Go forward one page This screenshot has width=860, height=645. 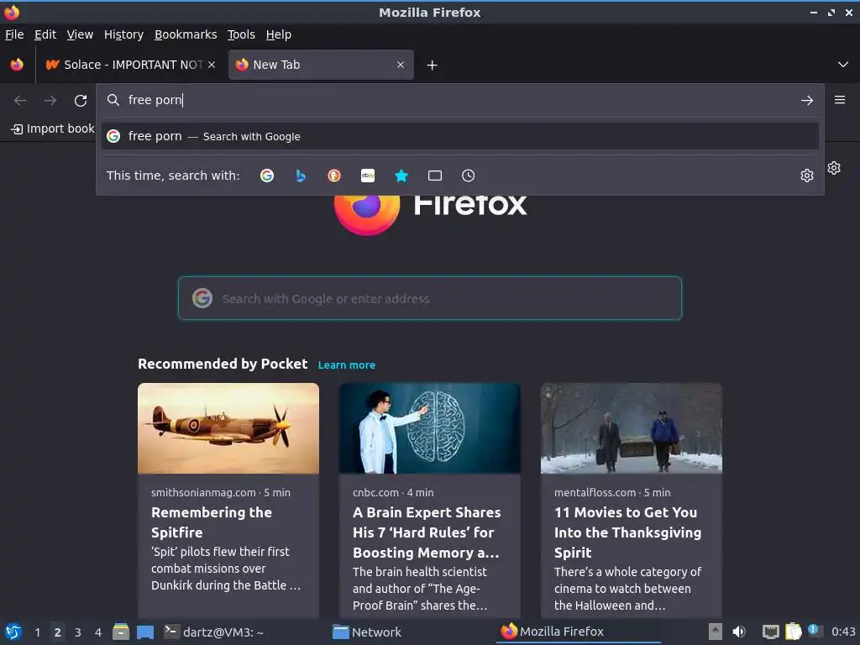point(50,101)
